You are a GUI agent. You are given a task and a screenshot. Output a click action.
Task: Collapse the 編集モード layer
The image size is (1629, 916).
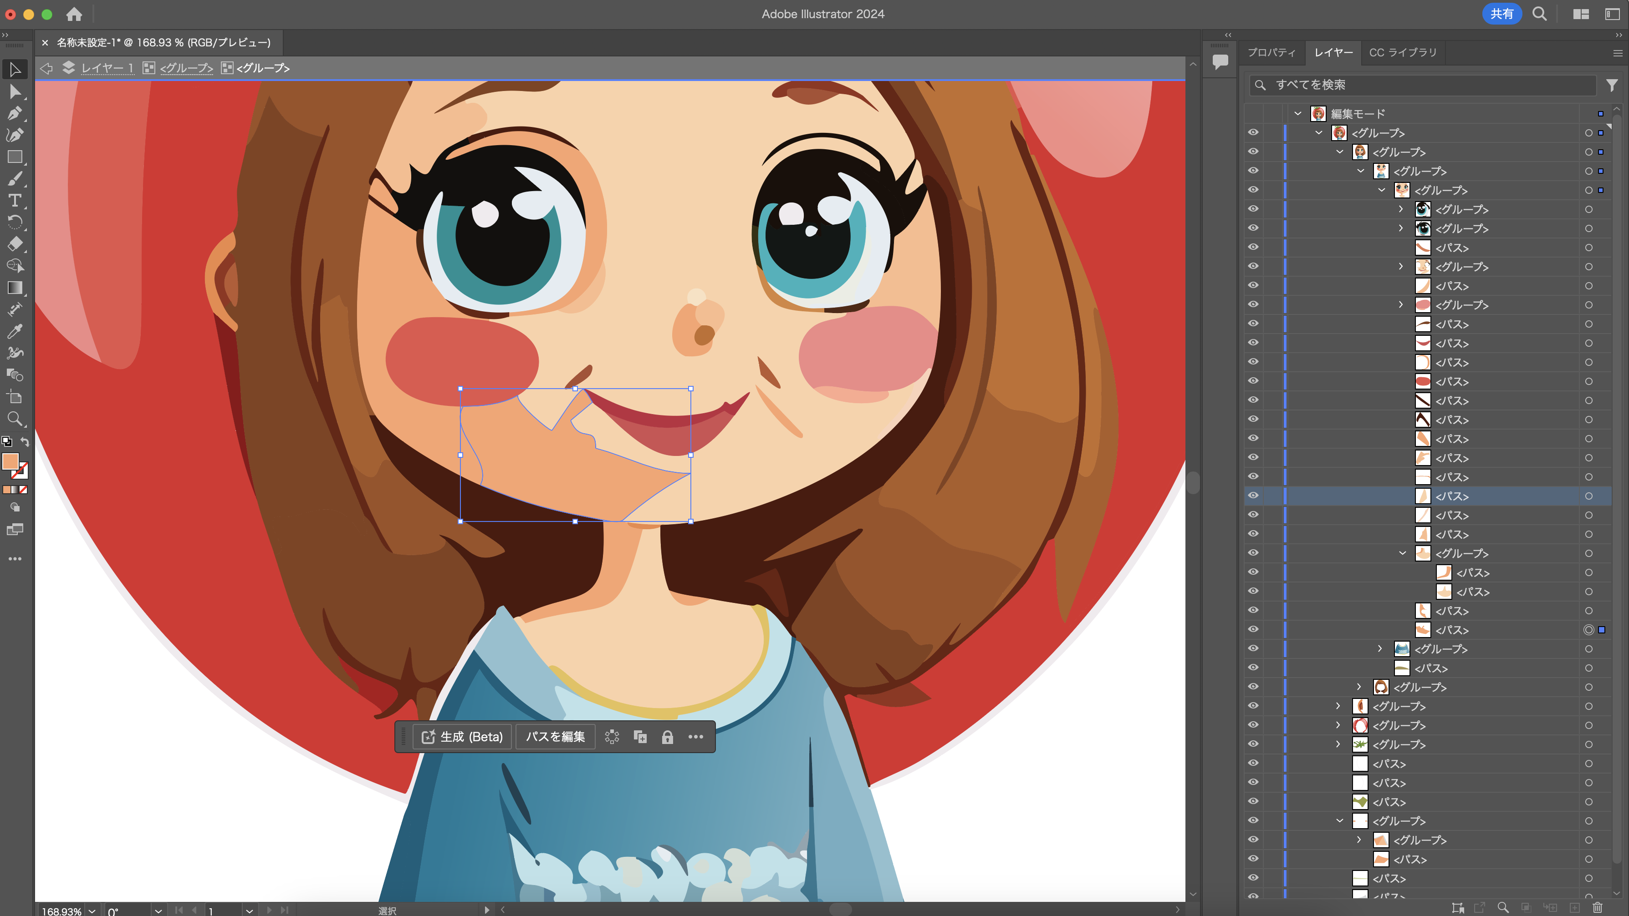pyautogui.click(x=1297, y=114)
